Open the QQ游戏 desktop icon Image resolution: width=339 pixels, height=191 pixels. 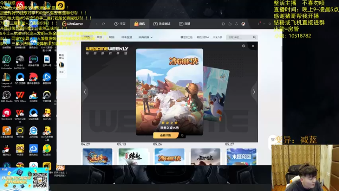coord(33,96)
